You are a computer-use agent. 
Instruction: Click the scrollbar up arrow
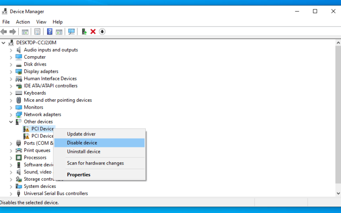pyautogui.click(x=338, y=43)
